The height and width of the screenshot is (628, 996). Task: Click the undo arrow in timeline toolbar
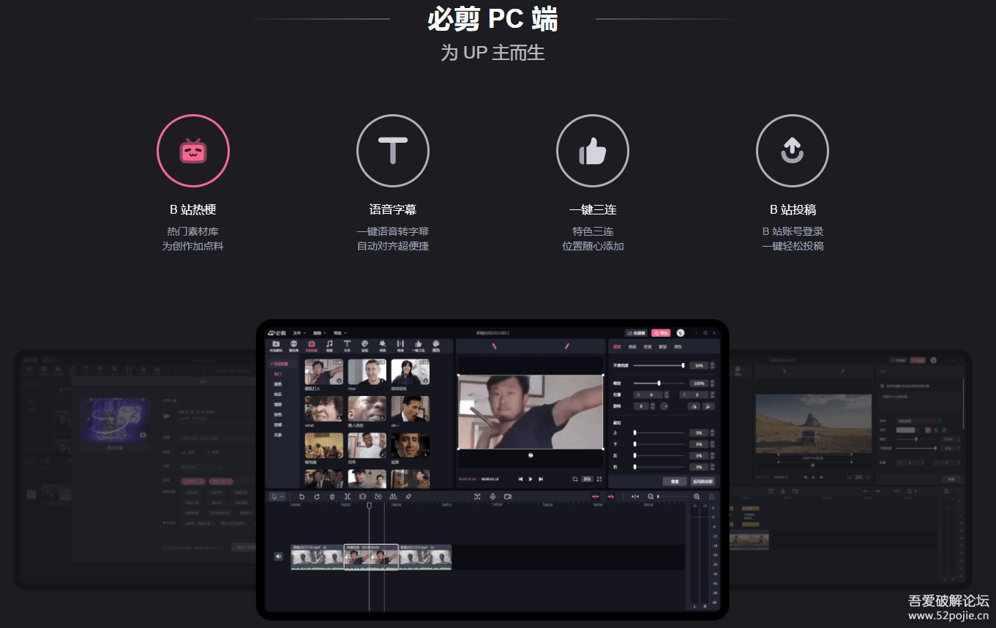pos(302,496)
